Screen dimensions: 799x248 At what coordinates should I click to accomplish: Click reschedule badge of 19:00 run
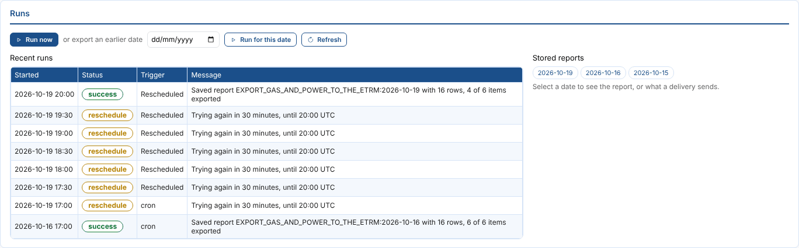pyautogui.click(x=107, y=133)
